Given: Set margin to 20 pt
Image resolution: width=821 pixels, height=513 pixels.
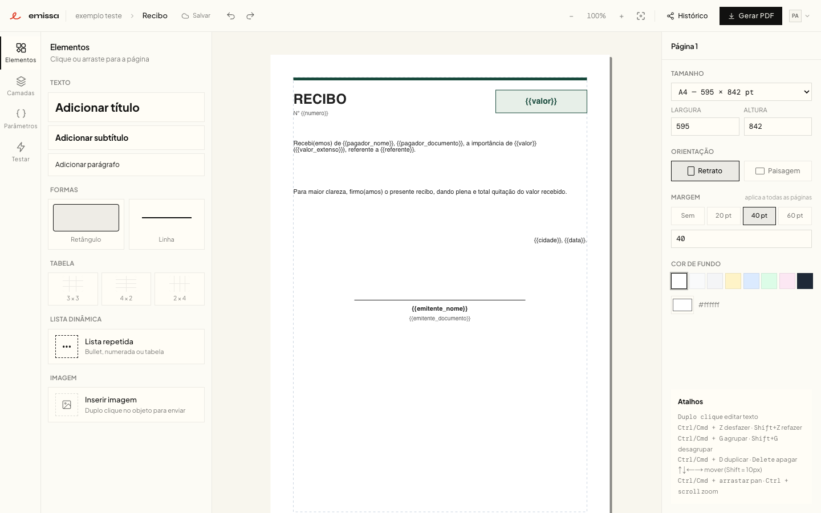Looking at the screenshot, I should tap(724, 216).
